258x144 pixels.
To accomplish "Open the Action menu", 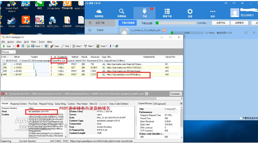I will pyautogui.click(x=11, y=42).
